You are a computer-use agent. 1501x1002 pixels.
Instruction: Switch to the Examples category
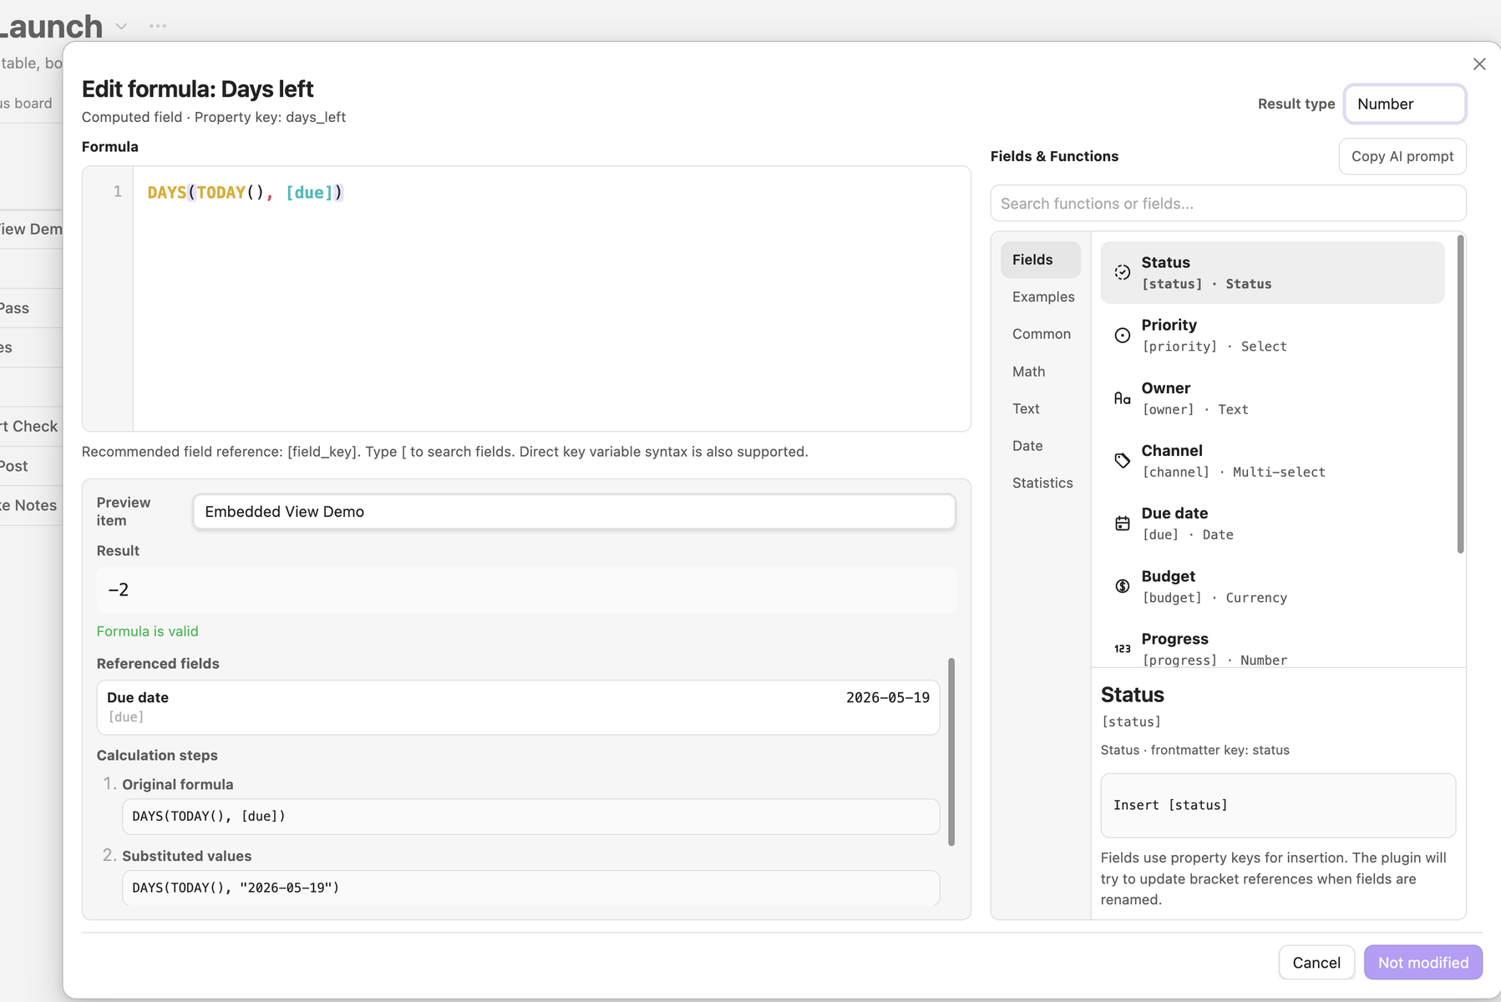pyautogui.click(x=1043, y=297)
